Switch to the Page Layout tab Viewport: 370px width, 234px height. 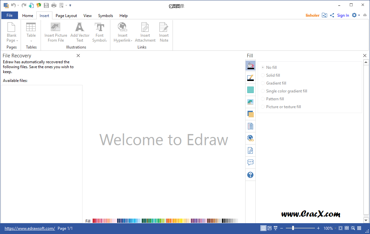[66, 16]
